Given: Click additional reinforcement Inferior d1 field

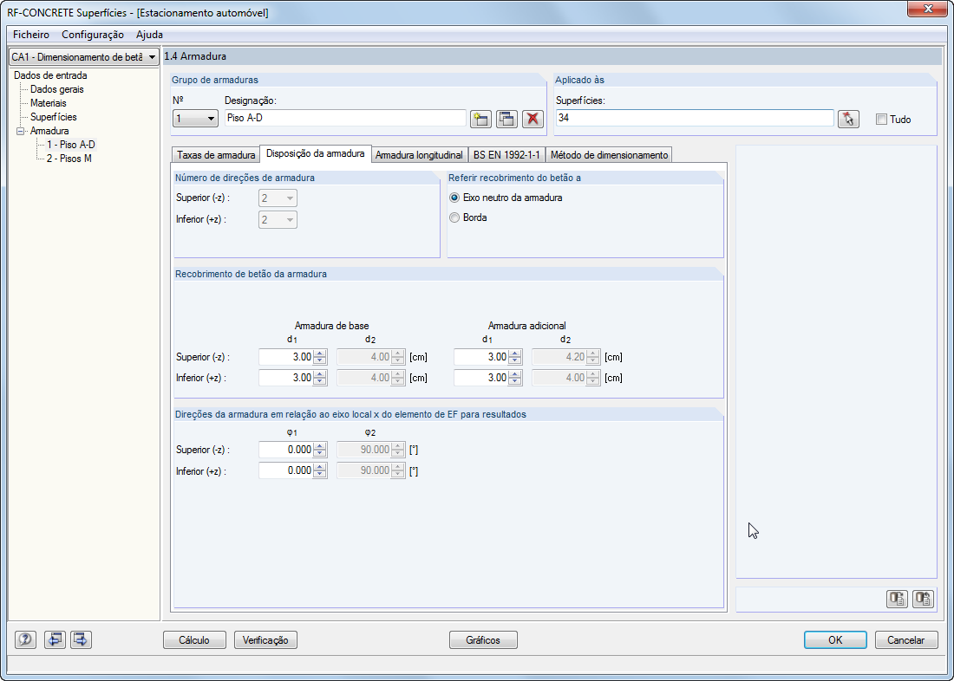Looking at the screenshot, I should [481, 378].
